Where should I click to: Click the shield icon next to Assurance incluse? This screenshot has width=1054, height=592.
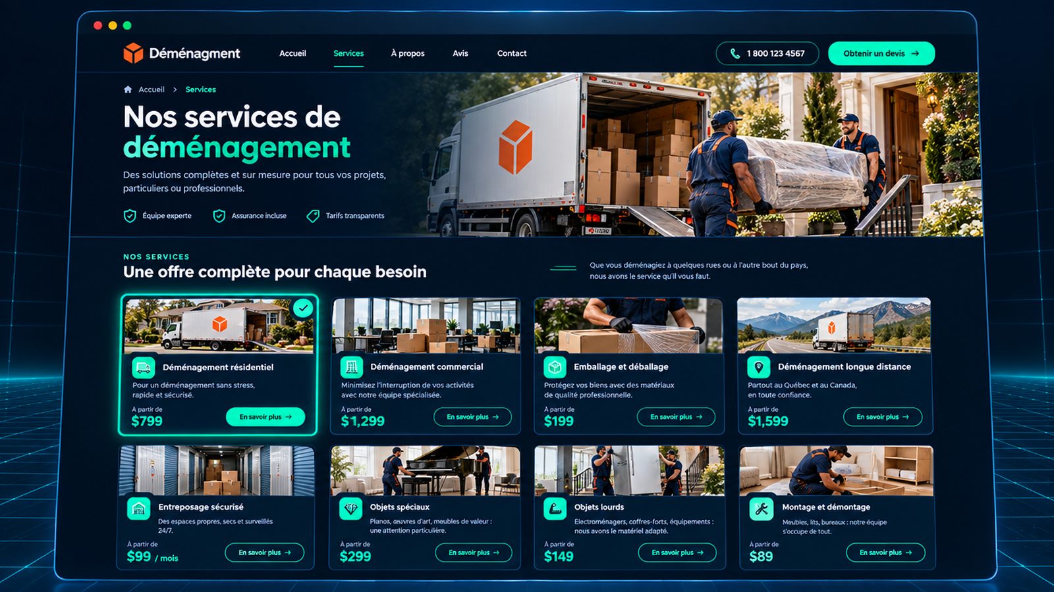(x=219, y=216)
